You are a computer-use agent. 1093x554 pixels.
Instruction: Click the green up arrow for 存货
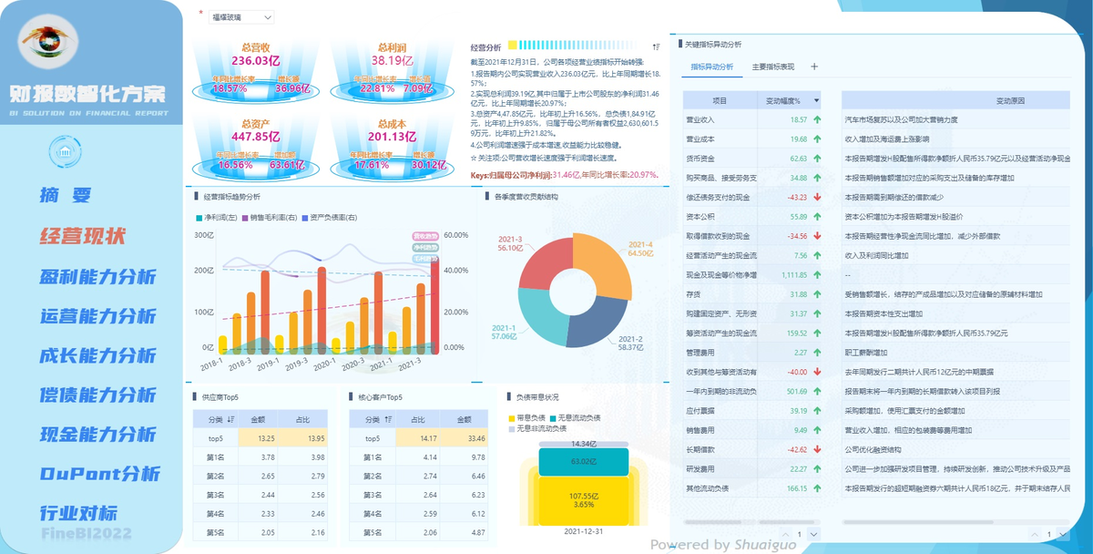click(817, 294)
